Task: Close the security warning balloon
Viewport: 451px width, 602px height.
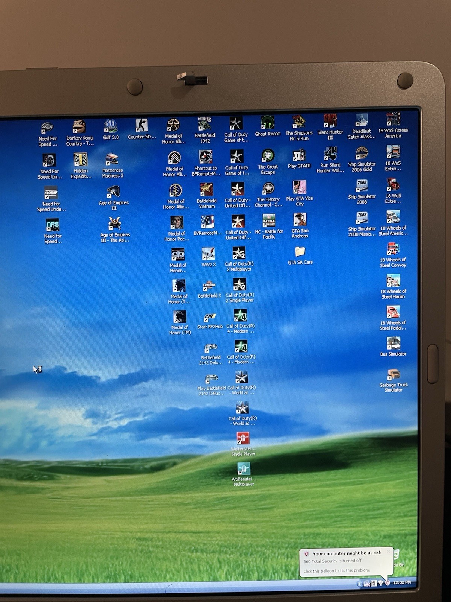Action: pyautogui.click(x=389, y=552)
